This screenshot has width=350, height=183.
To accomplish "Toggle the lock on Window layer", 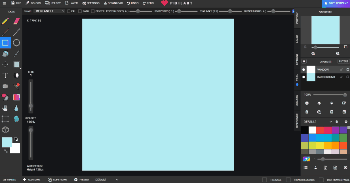I will tap(342, 70).
